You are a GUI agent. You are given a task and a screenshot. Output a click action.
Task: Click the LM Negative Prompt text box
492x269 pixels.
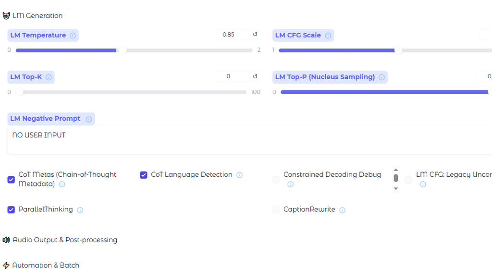click(x=249, y=140)
